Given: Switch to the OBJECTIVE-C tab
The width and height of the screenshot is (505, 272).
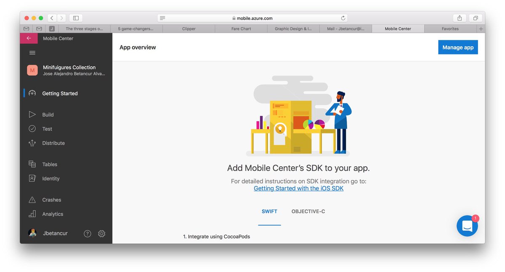Looking at the screenshot, I should pyautogui.click(x=308, y=212).
